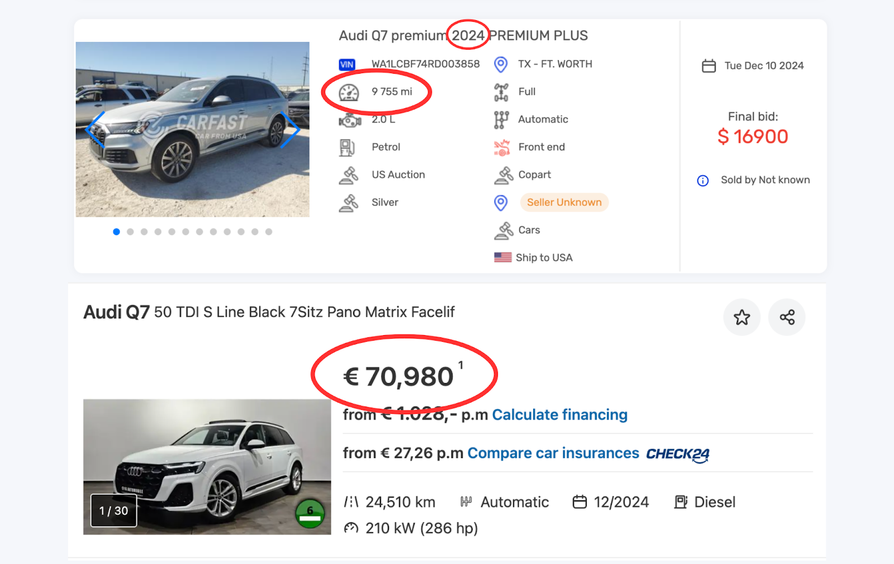894x564 pixels.
Task: Click the fuel pump icon beside Petrol
Action: [x=347, y=147]
